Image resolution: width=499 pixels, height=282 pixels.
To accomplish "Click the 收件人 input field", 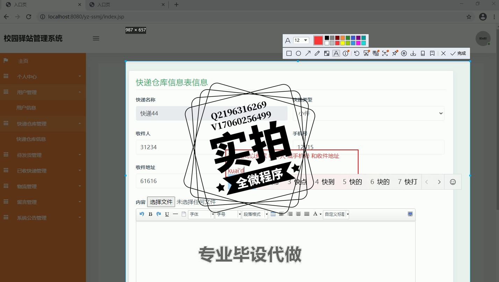I will [212, 147].
